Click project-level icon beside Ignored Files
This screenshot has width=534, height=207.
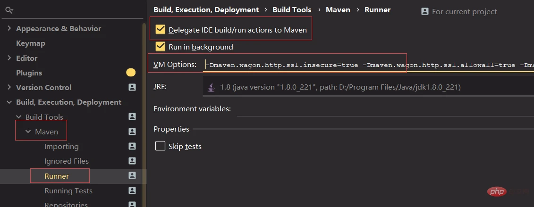pyautogui.click(x=132, y=161)
